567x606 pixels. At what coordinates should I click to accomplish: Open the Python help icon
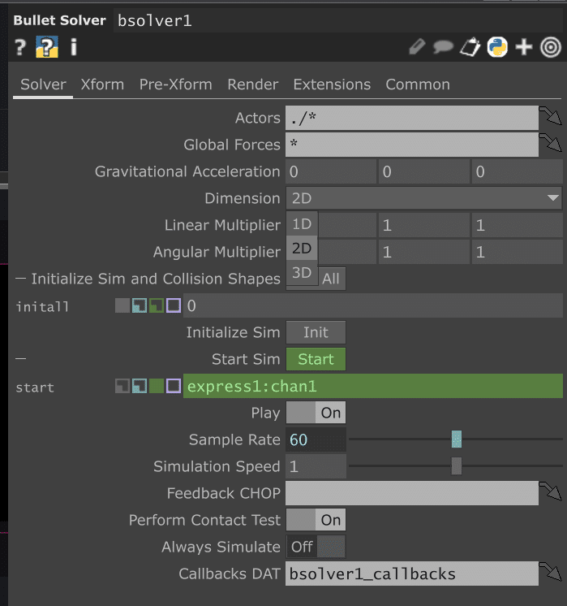pos(47,47)
